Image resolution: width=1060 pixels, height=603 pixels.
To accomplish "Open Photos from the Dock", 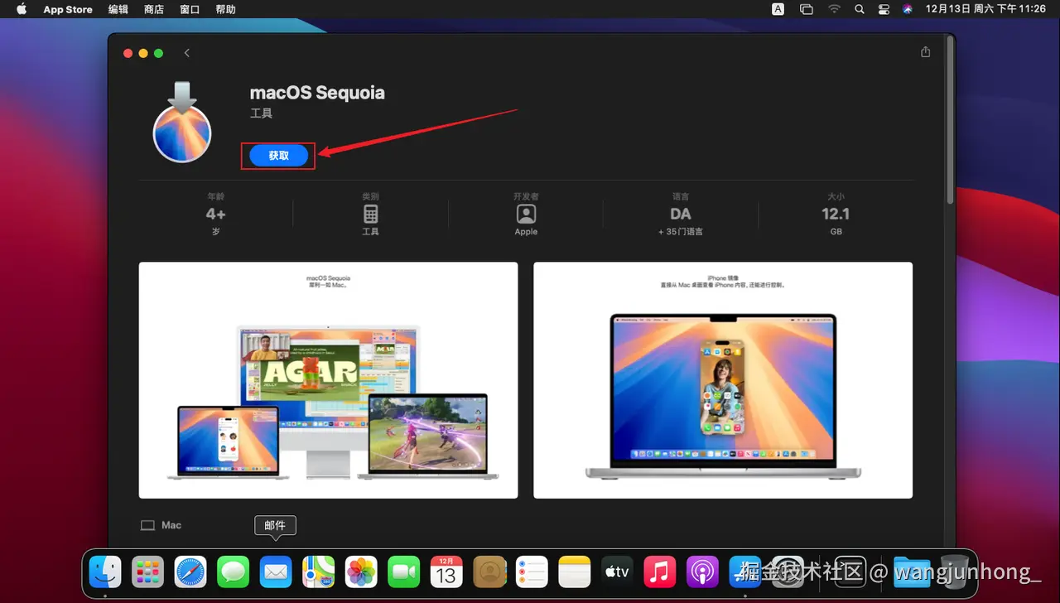I will click(361, 572).
